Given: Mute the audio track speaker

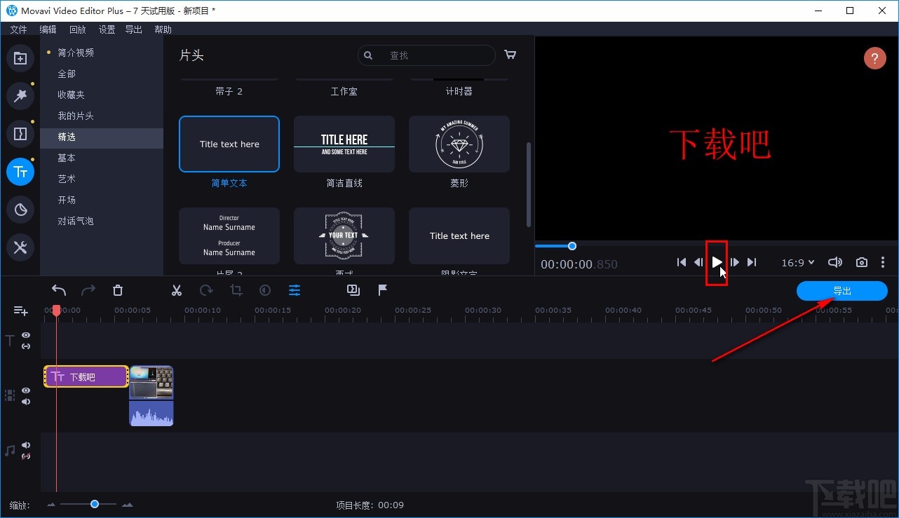Looking at the screenshot, I should coord(26,445).
